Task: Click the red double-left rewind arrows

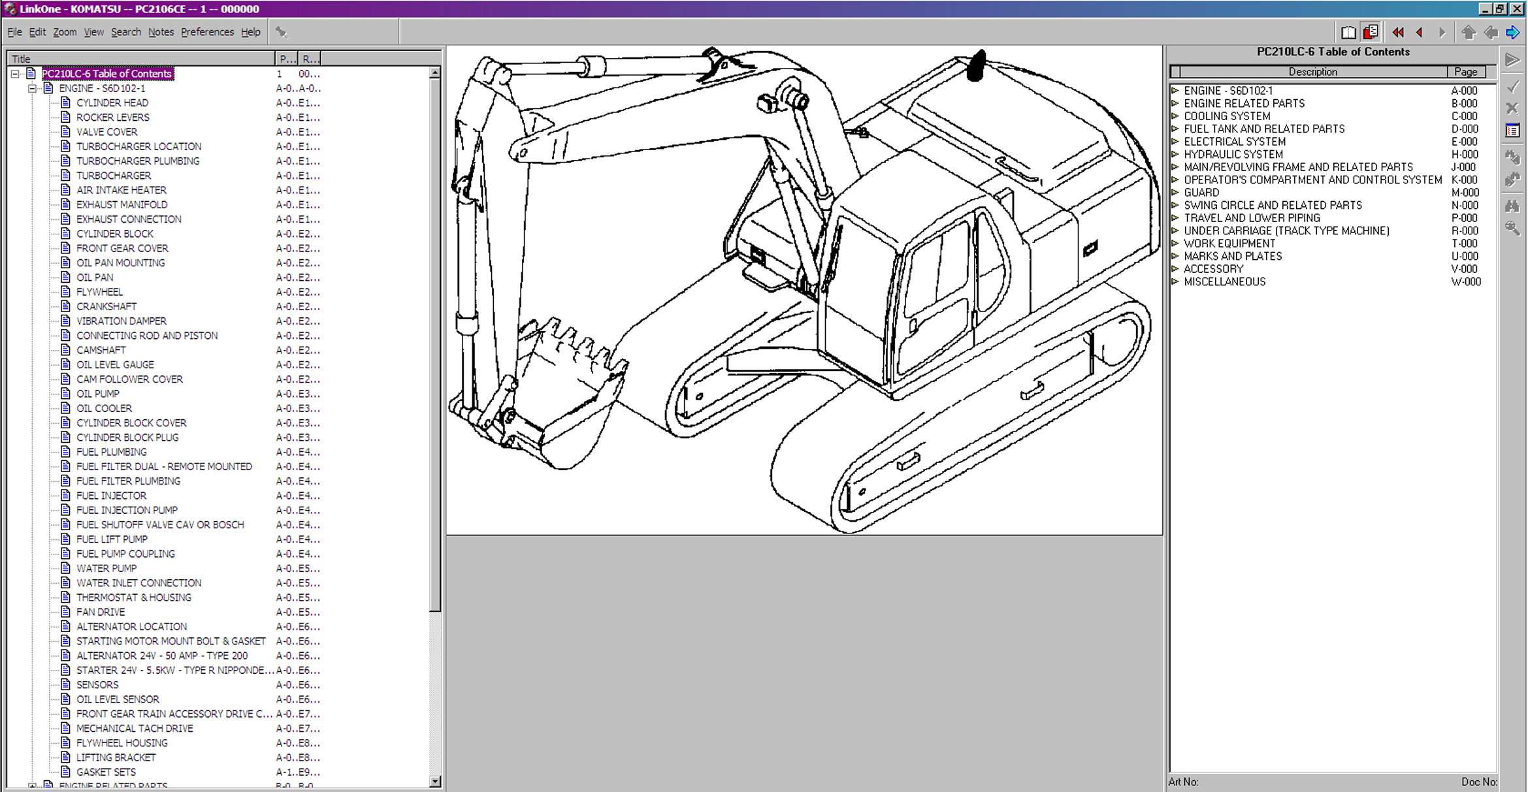Action: pos(1398,32)
